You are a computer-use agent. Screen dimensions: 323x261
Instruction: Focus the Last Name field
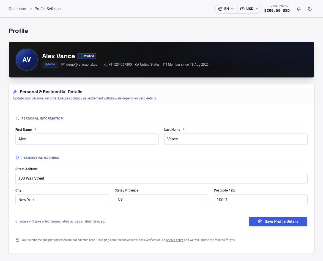(x=236, y=139)
